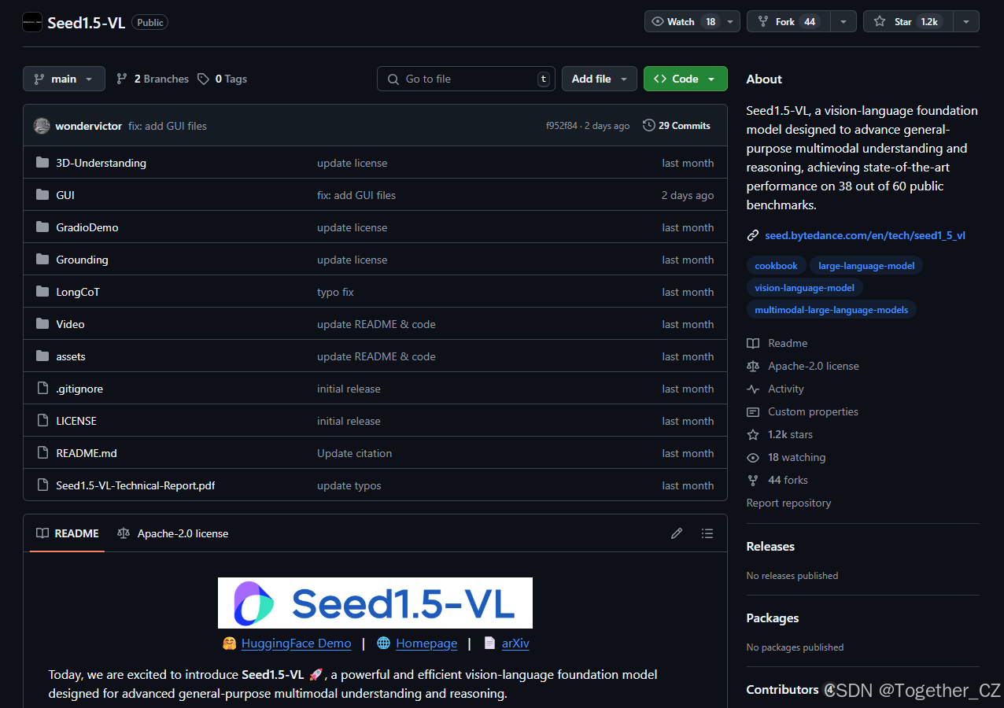Screen dimensions: 1004x708
Task: Open the main branch dropdown
Action: click(x=64, y=79)
